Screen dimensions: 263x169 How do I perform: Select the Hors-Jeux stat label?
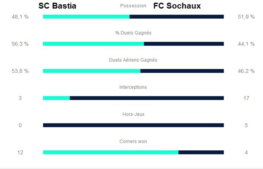(133, 114)
